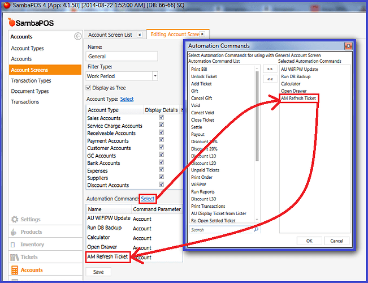
Task: Select Account Screens in sidebar
Action: pyautogui.click(x=45, y=70)
